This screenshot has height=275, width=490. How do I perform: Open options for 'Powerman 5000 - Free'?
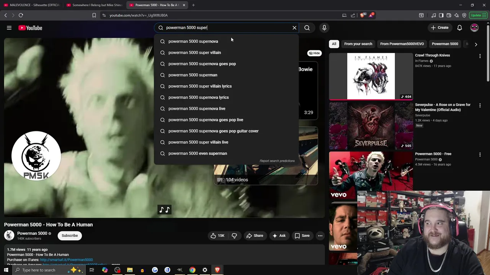click(480, 155)
